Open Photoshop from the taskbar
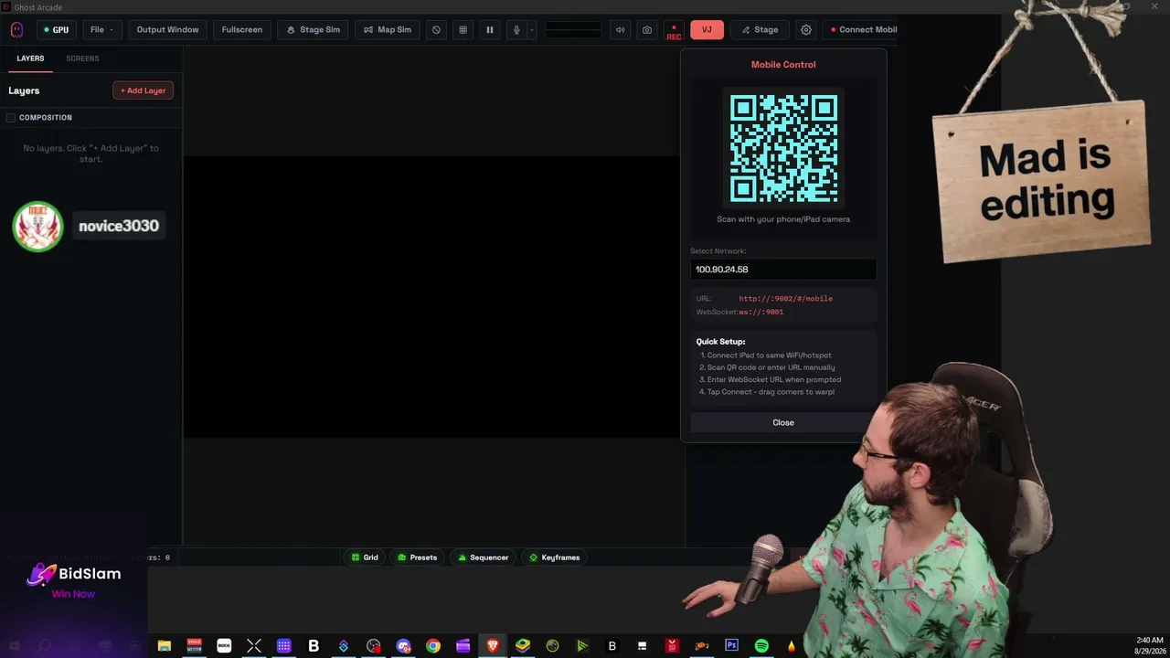 [x=731, y=645]
